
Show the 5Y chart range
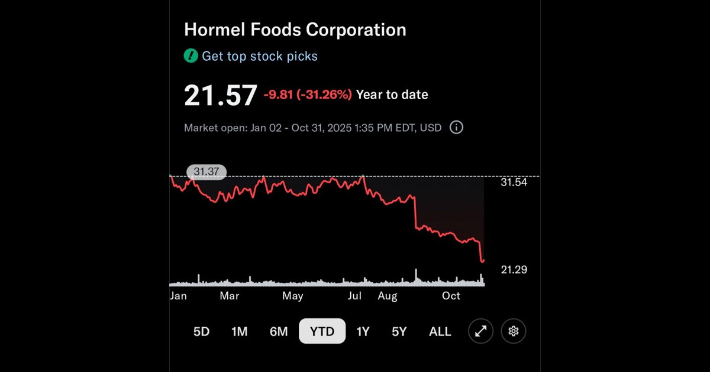tap(399, 332)
